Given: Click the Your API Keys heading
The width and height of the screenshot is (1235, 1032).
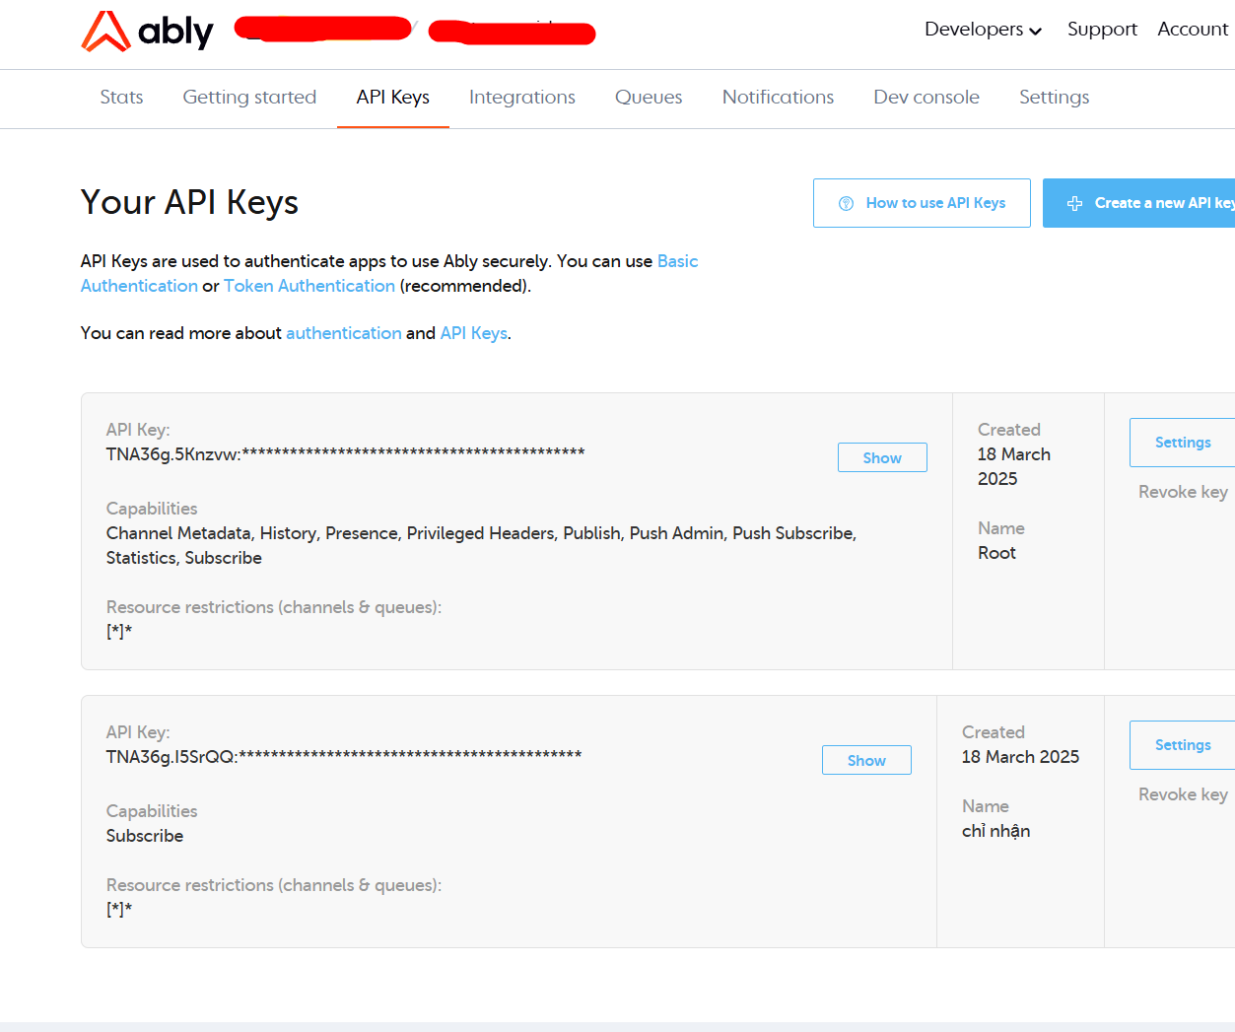Looking at the screenshot, I should (189, 202).
